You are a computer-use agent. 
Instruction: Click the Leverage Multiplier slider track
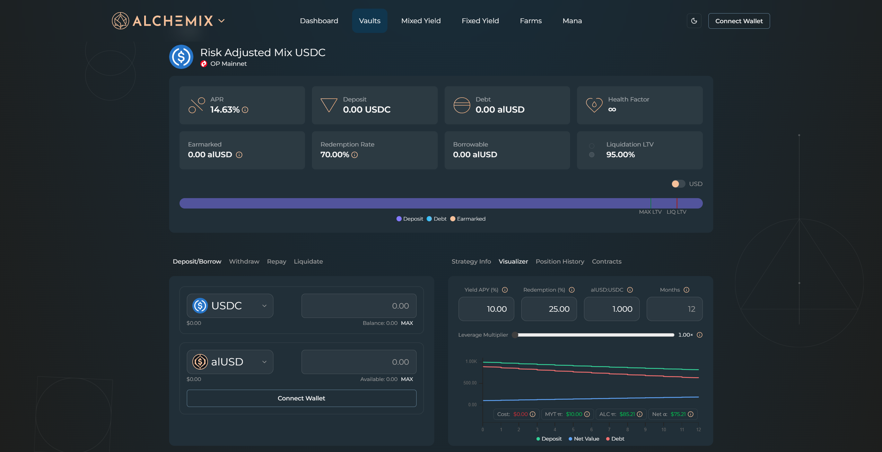[595, 335]
